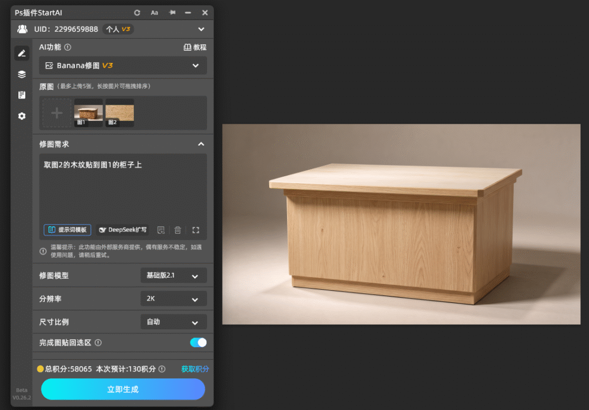Select the 图1 cabinet thumbnail

point(88,112)
